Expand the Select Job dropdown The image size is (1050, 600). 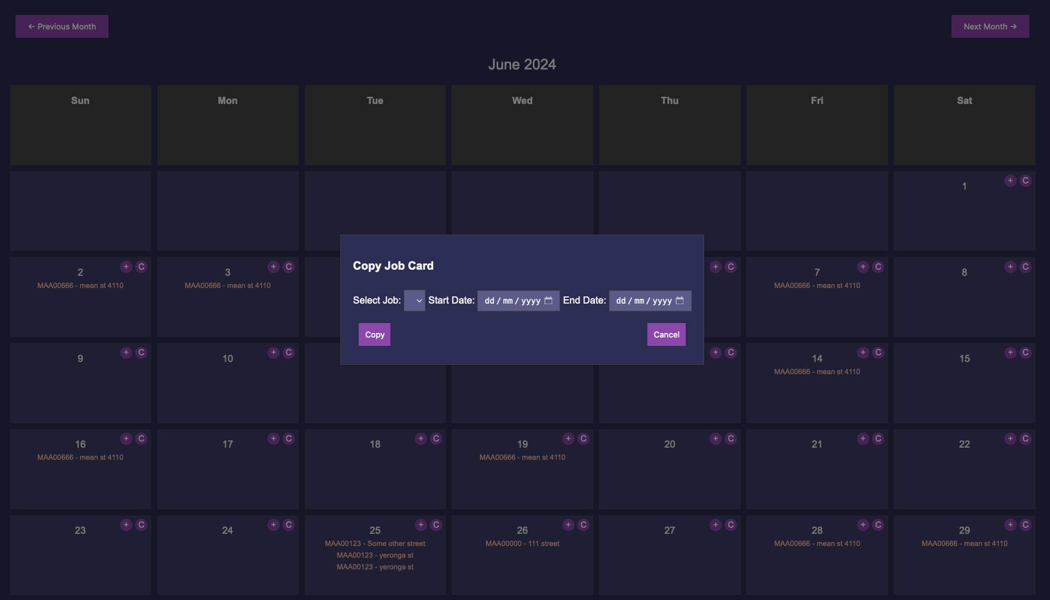(414, 301)
